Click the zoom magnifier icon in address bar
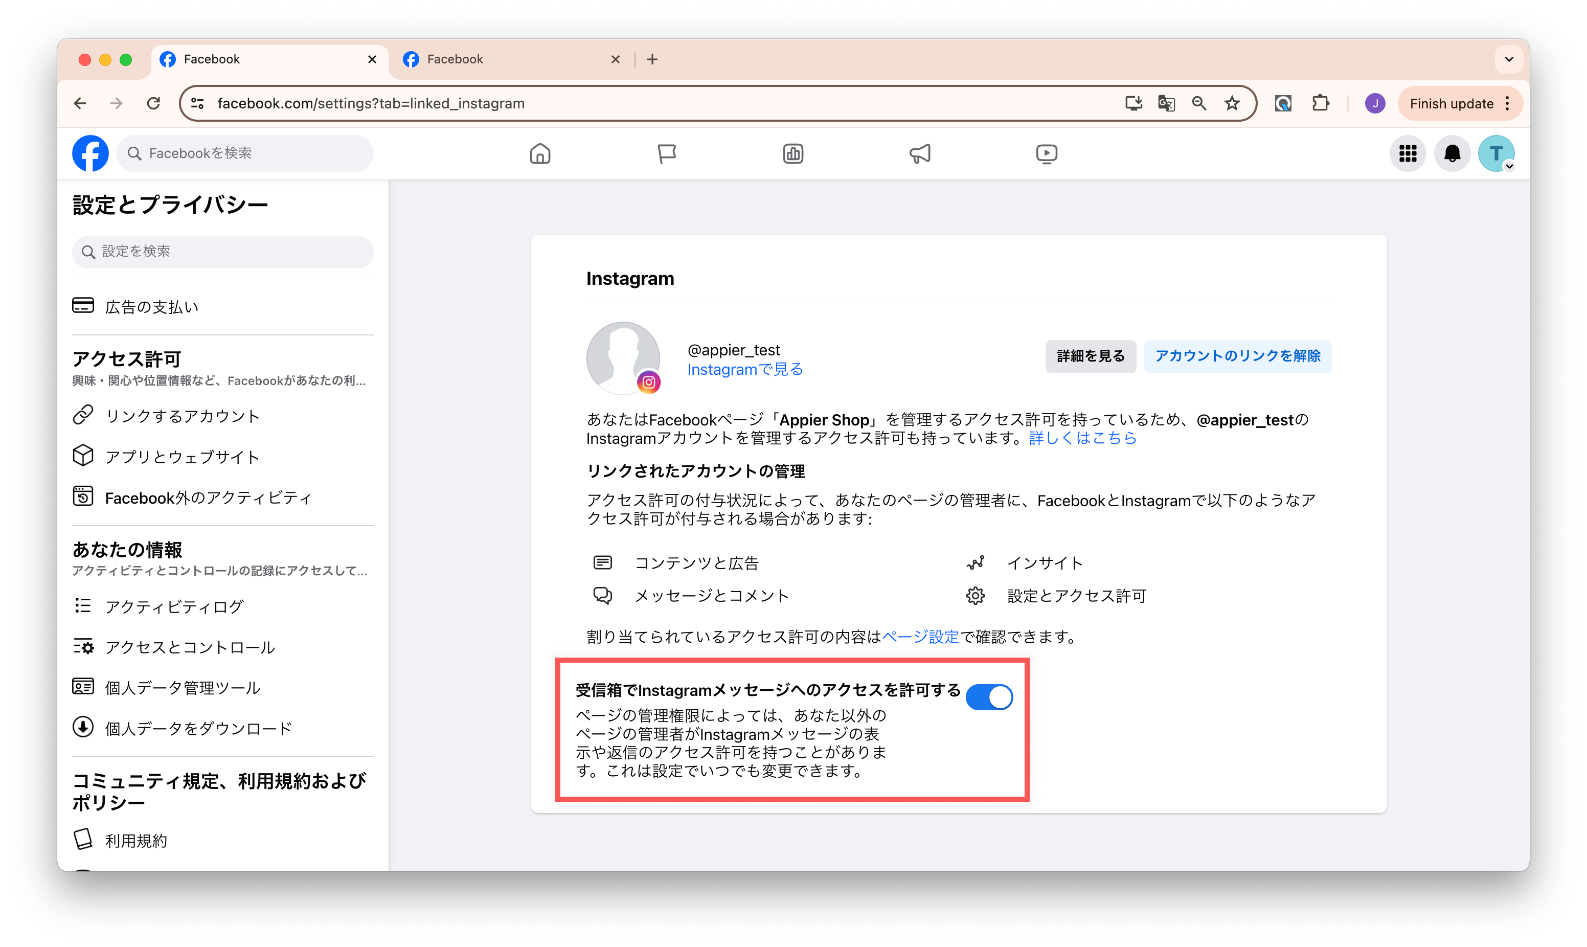Viewport: 1587px width, 947px height. coord(1198,103)
